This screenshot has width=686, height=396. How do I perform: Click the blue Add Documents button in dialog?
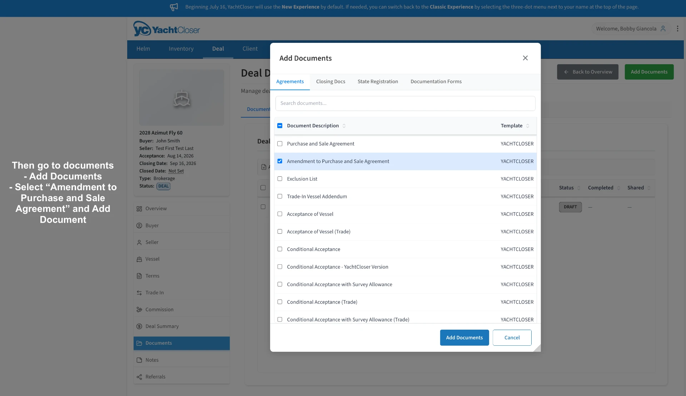[x=464, y=337]
